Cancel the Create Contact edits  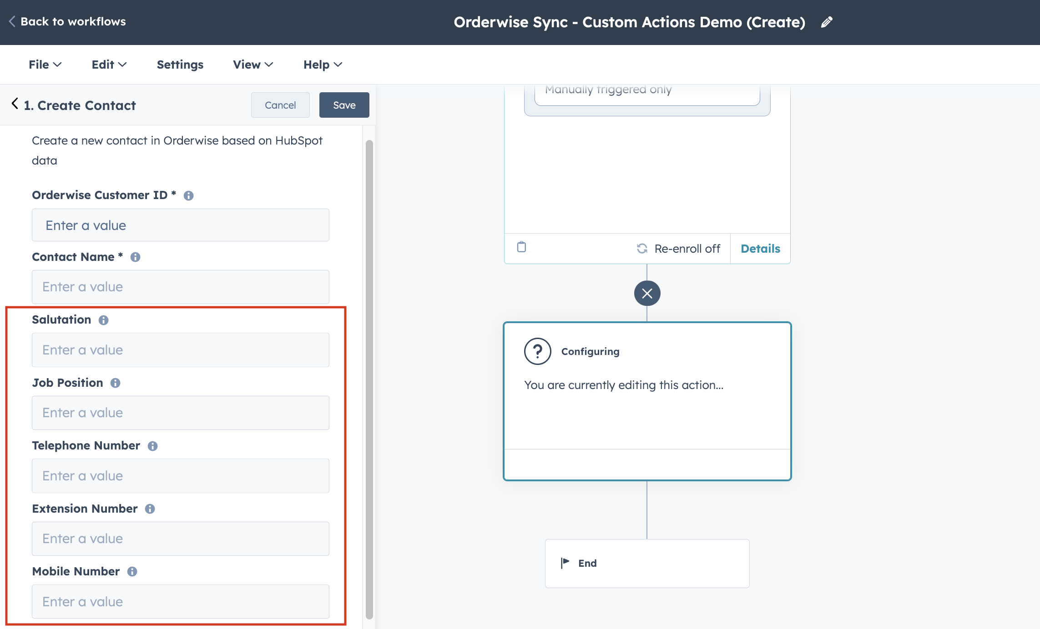coord(280,105)
